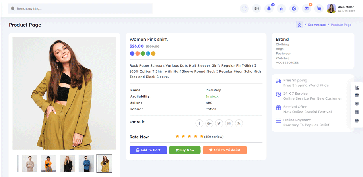Select the orange color swatch
The image size is (363, 177).
138,53
